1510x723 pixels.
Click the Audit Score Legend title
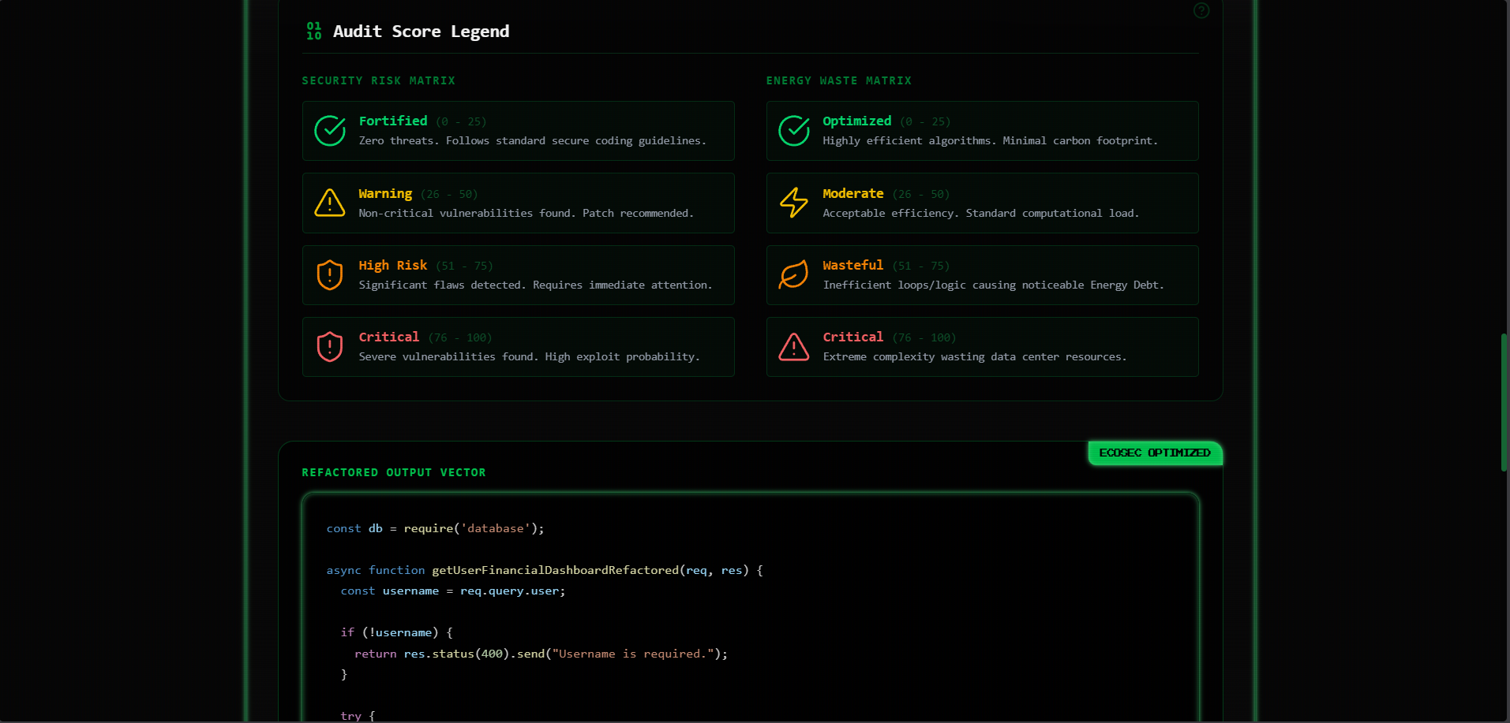[421, 32]
